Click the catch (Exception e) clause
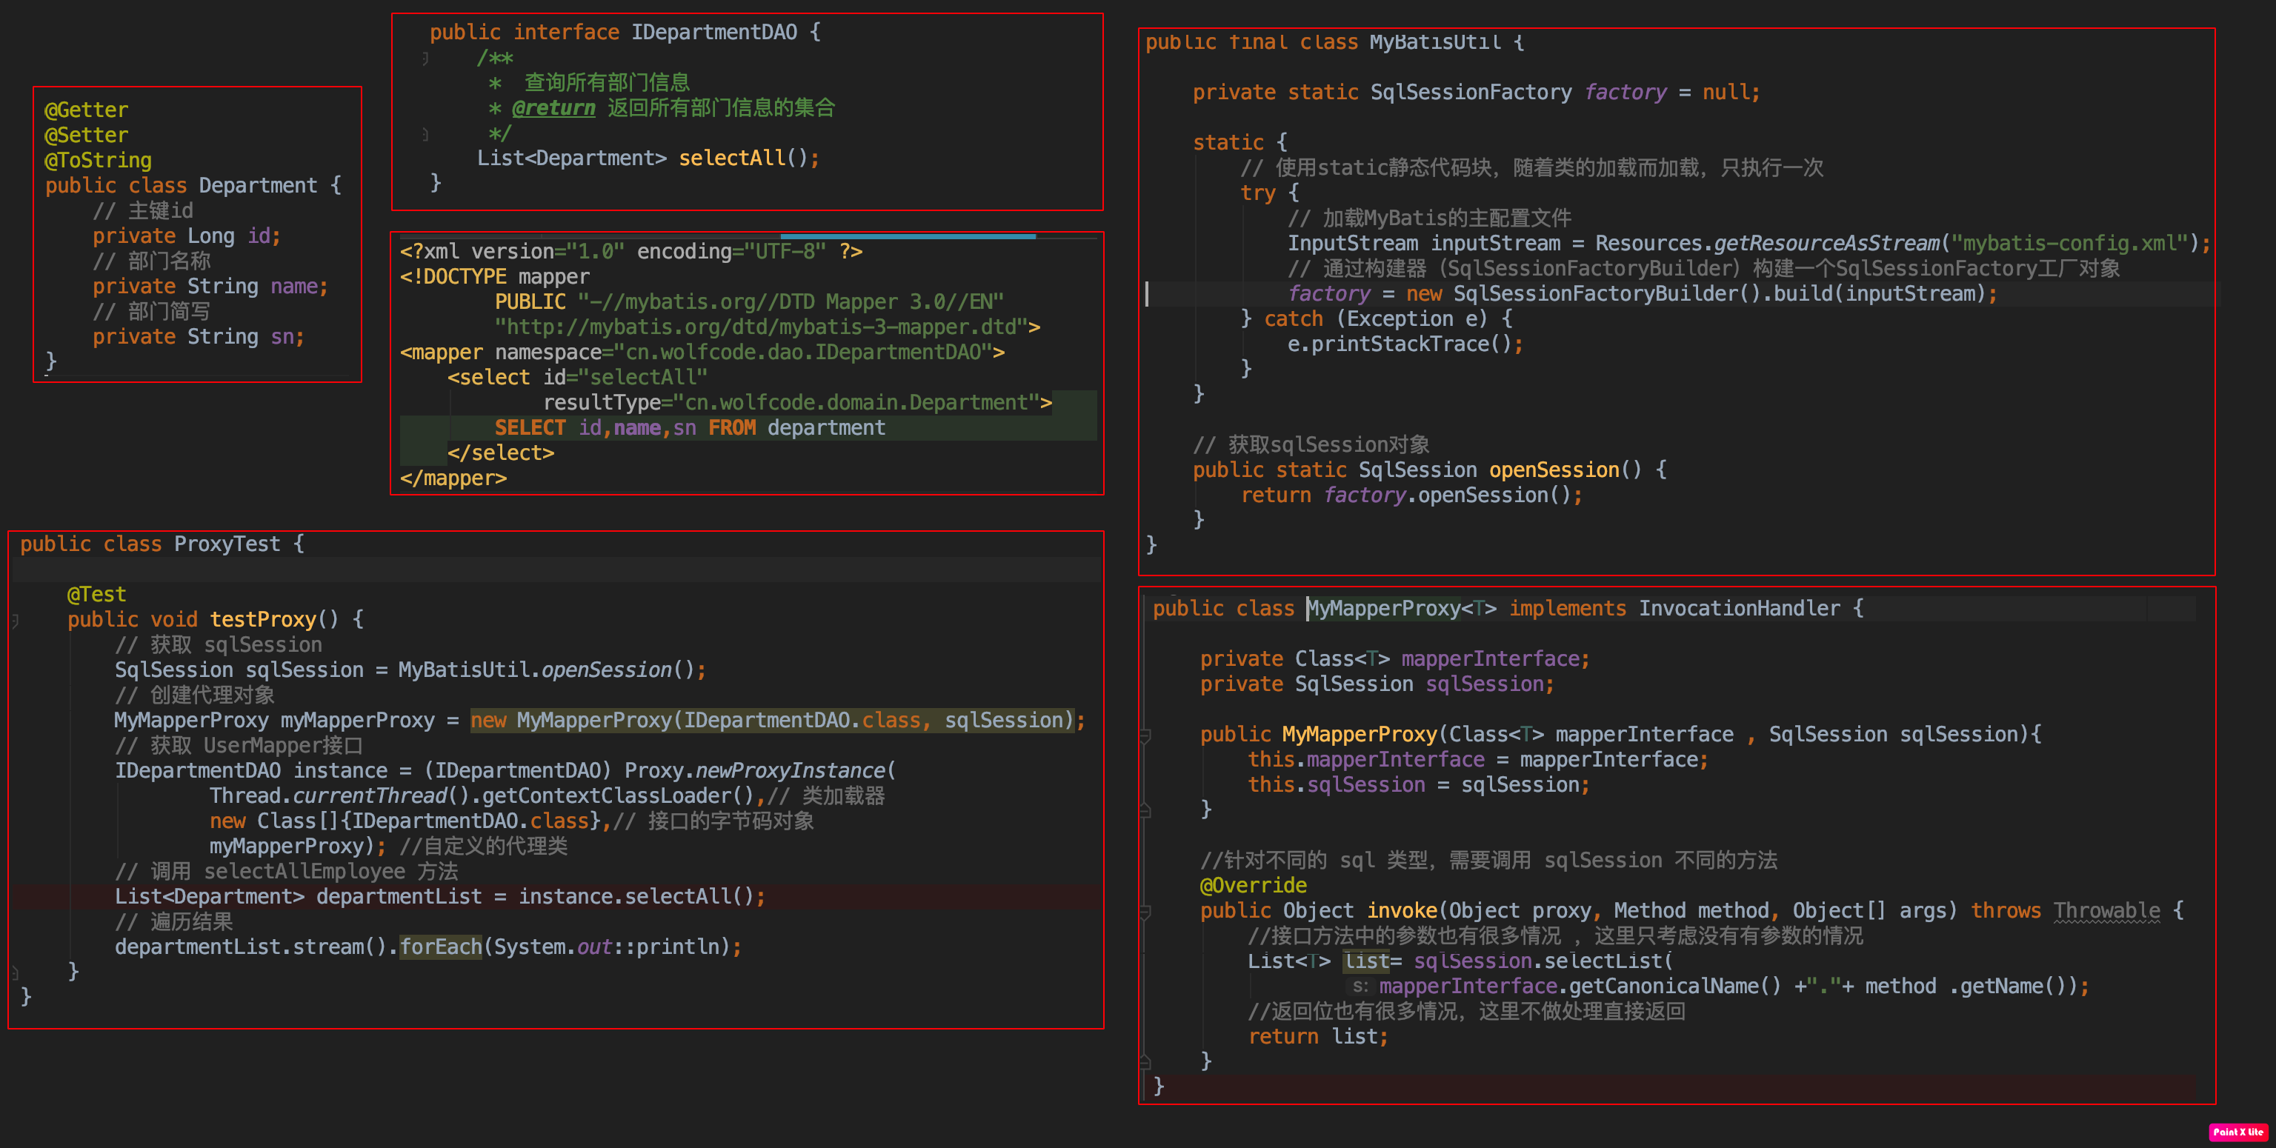Viewport: 2276px width, 1148px height. [1387, 318]
